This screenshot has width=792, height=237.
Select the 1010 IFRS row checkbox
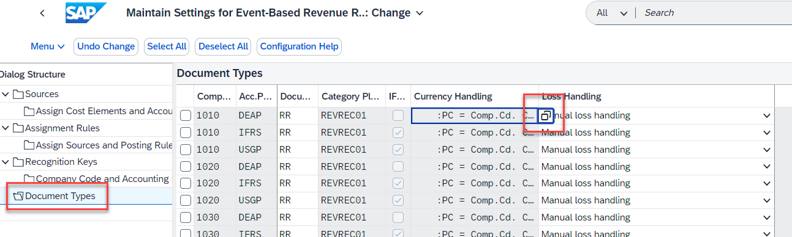point(186,133)
